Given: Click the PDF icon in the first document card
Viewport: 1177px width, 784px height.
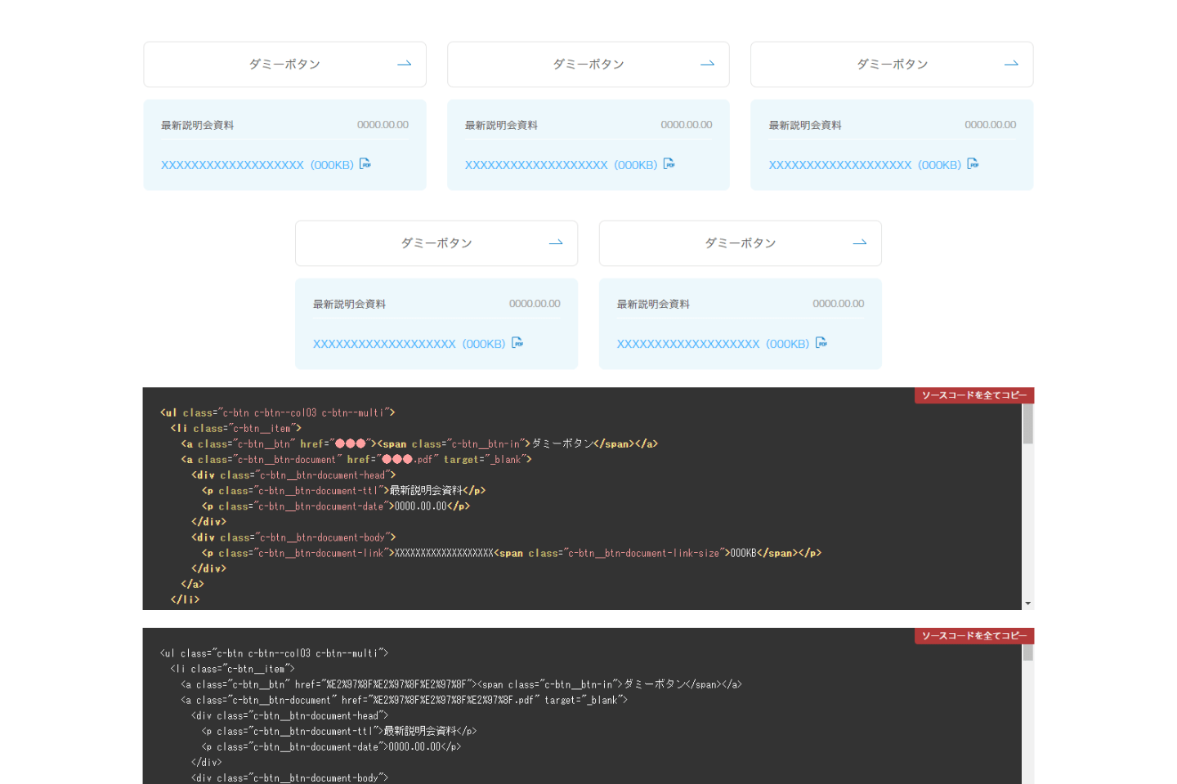Looking at the screenshot, I should coord(365,163).
